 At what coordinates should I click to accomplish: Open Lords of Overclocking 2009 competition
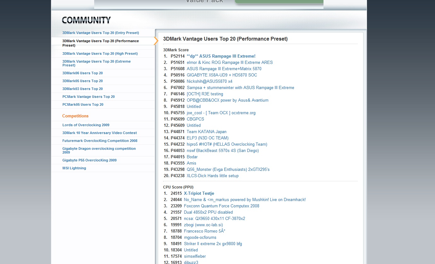(86, 125)
